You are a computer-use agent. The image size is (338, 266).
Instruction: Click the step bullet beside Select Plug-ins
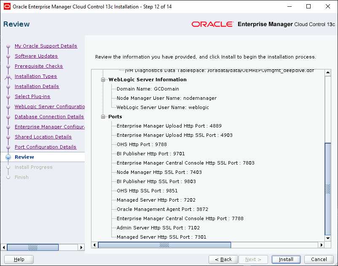pos(8,97)
